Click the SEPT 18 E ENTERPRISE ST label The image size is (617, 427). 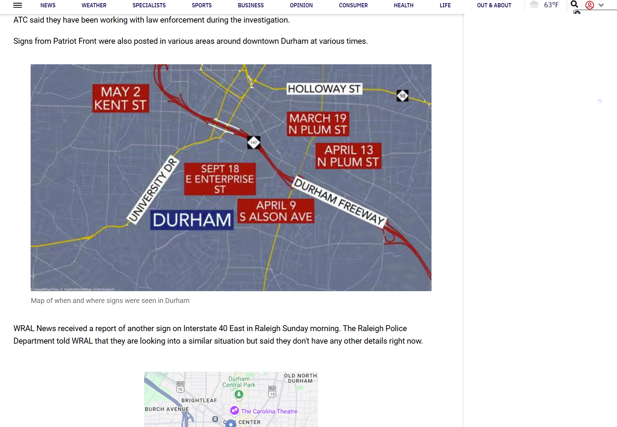pos(220,179)
